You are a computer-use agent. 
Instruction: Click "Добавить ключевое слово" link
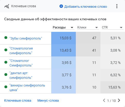pyautogui.click(x=86, y=7)
